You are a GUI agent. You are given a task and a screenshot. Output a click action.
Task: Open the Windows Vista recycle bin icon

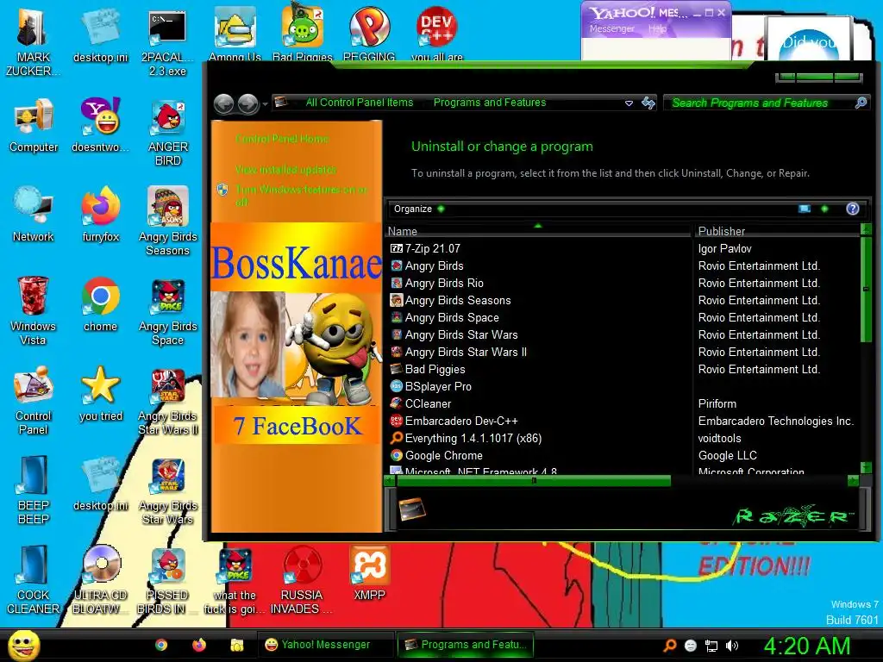pos(34,310)
